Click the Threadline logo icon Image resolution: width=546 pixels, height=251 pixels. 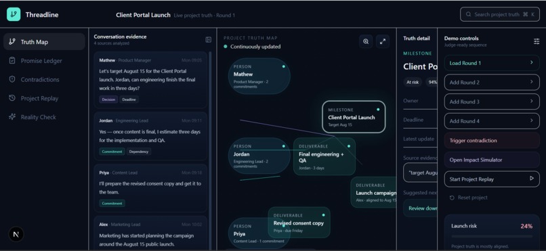(14, 14)
